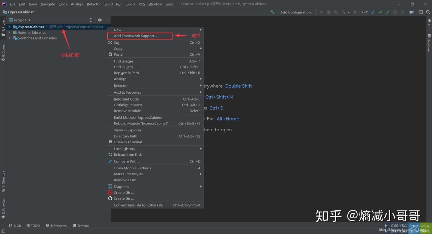Viewport: 432px width, 234px height.
Task: Open the TODO tool window
Action: (x=33, y=226)
